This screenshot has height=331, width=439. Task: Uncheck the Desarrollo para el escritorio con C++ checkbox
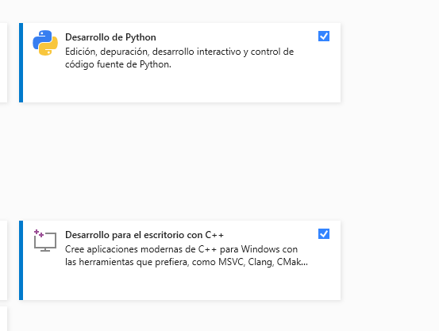[324, 234]
